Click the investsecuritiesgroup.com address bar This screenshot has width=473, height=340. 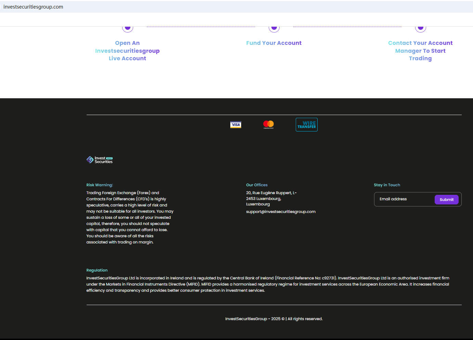[x=33, y=7]
